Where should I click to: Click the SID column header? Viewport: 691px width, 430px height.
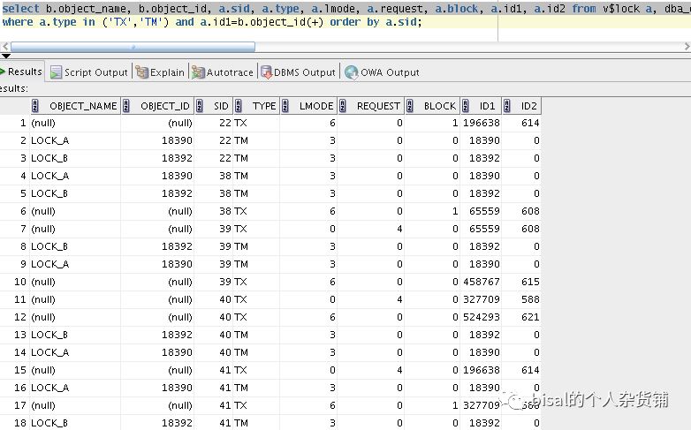(221, 106)
